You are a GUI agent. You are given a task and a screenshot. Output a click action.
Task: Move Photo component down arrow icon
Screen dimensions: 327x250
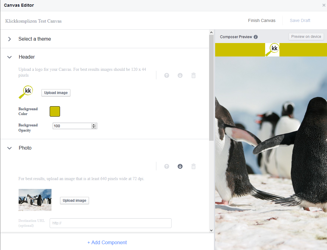[180, 166]
